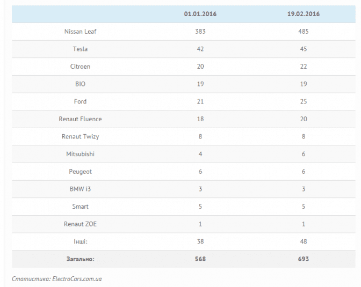This screenshot has height=287, width=361.
Task: Select the Renault Twizy row label
Action: click(x=80, y=136)
